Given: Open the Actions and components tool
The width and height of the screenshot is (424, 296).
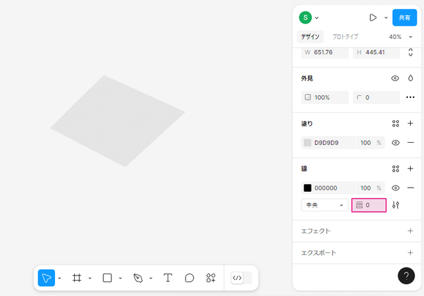Looking at the screenshot, I should pos(211,278).
